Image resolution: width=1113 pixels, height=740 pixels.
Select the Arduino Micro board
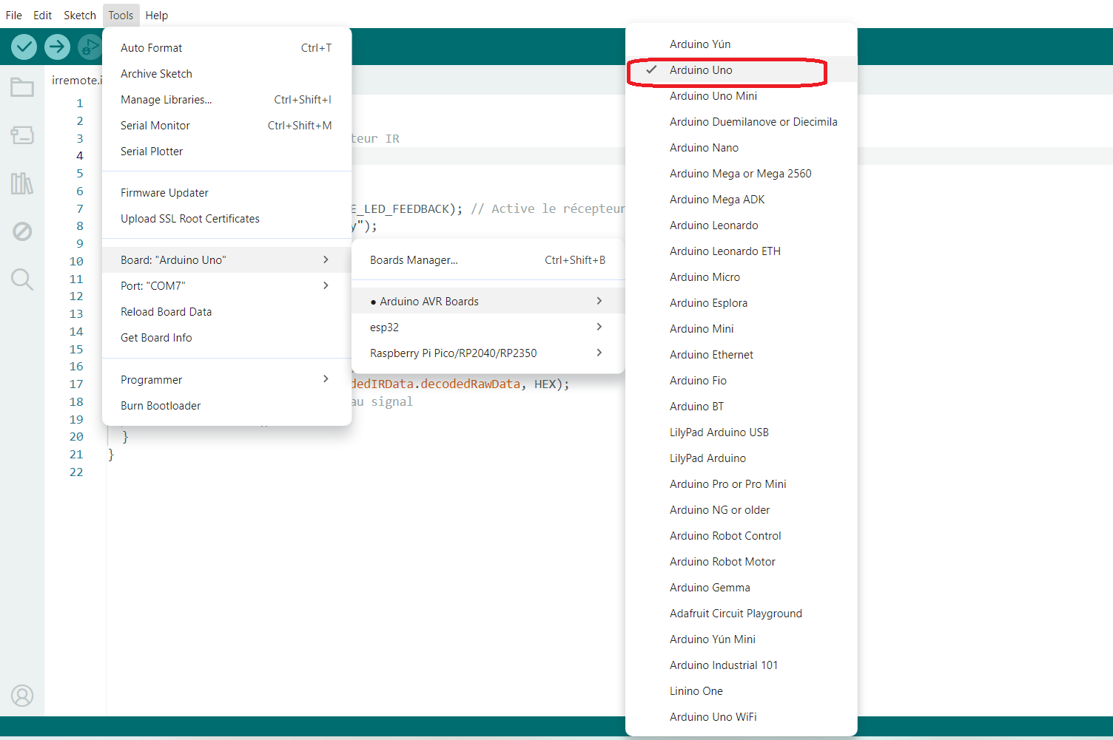pos(742,277)
